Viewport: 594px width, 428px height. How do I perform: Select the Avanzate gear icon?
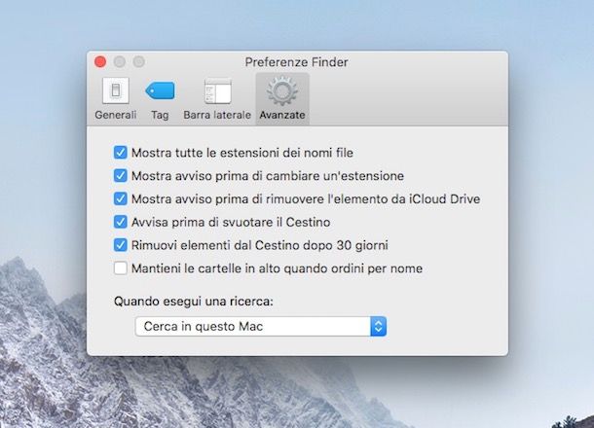point(282,90)
